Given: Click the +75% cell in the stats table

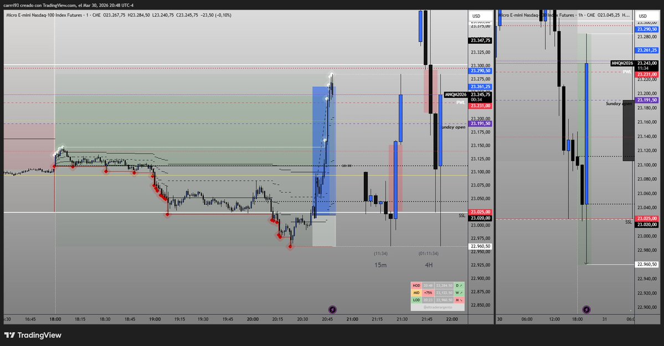Looking at the screenshot, I should [428, 293].
